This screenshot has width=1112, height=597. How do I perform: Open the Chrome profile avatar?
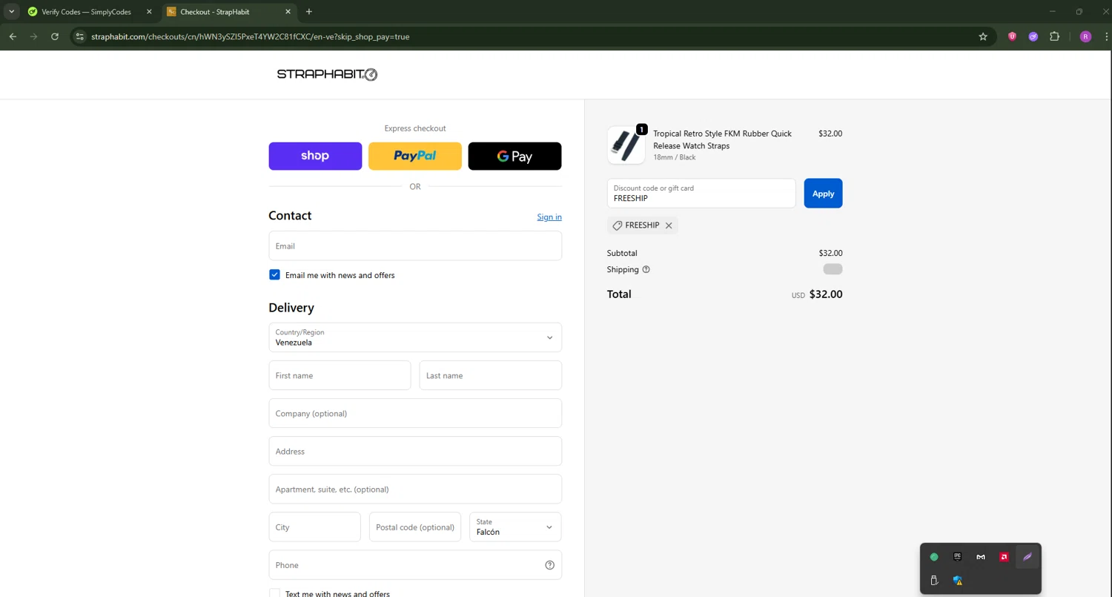point(1085,36)
